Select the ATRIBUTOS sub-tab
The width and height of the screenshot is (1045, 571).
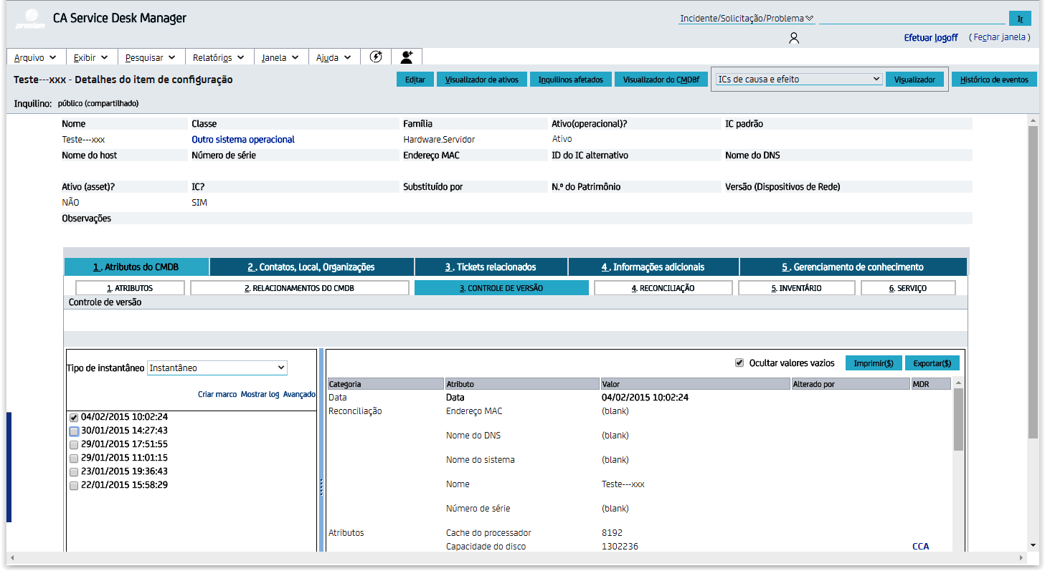(130, 288)
